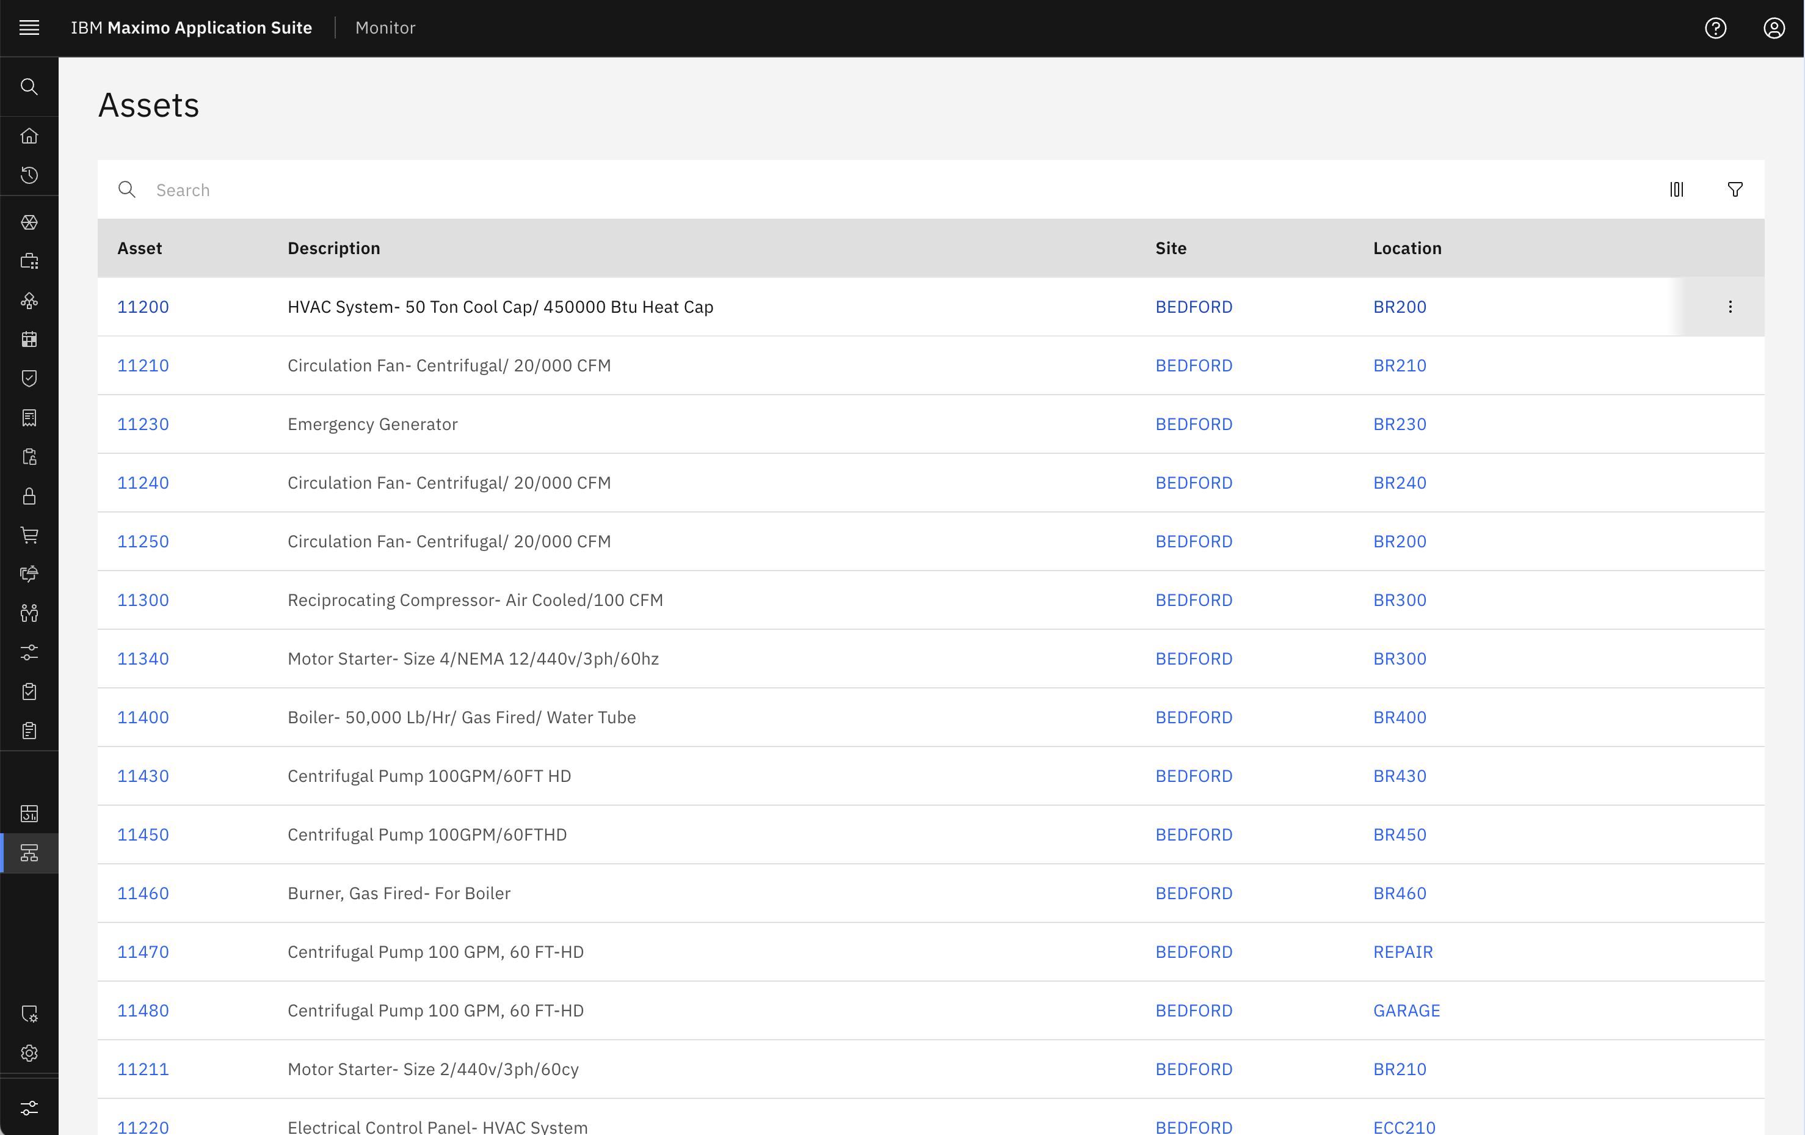Go to Home via house icon
This screenshot has height=1135, width=1805.
29,136
